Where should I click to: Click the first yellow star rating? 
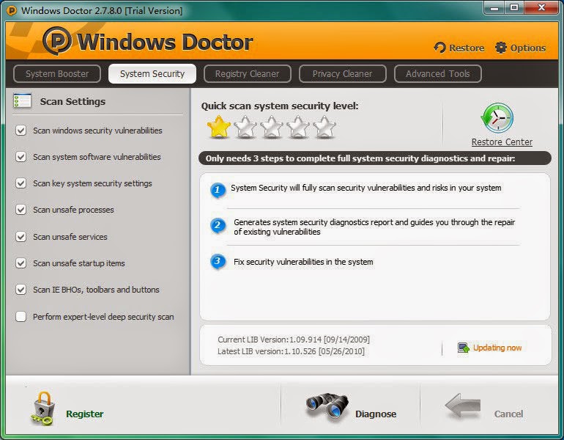[219, 127]
